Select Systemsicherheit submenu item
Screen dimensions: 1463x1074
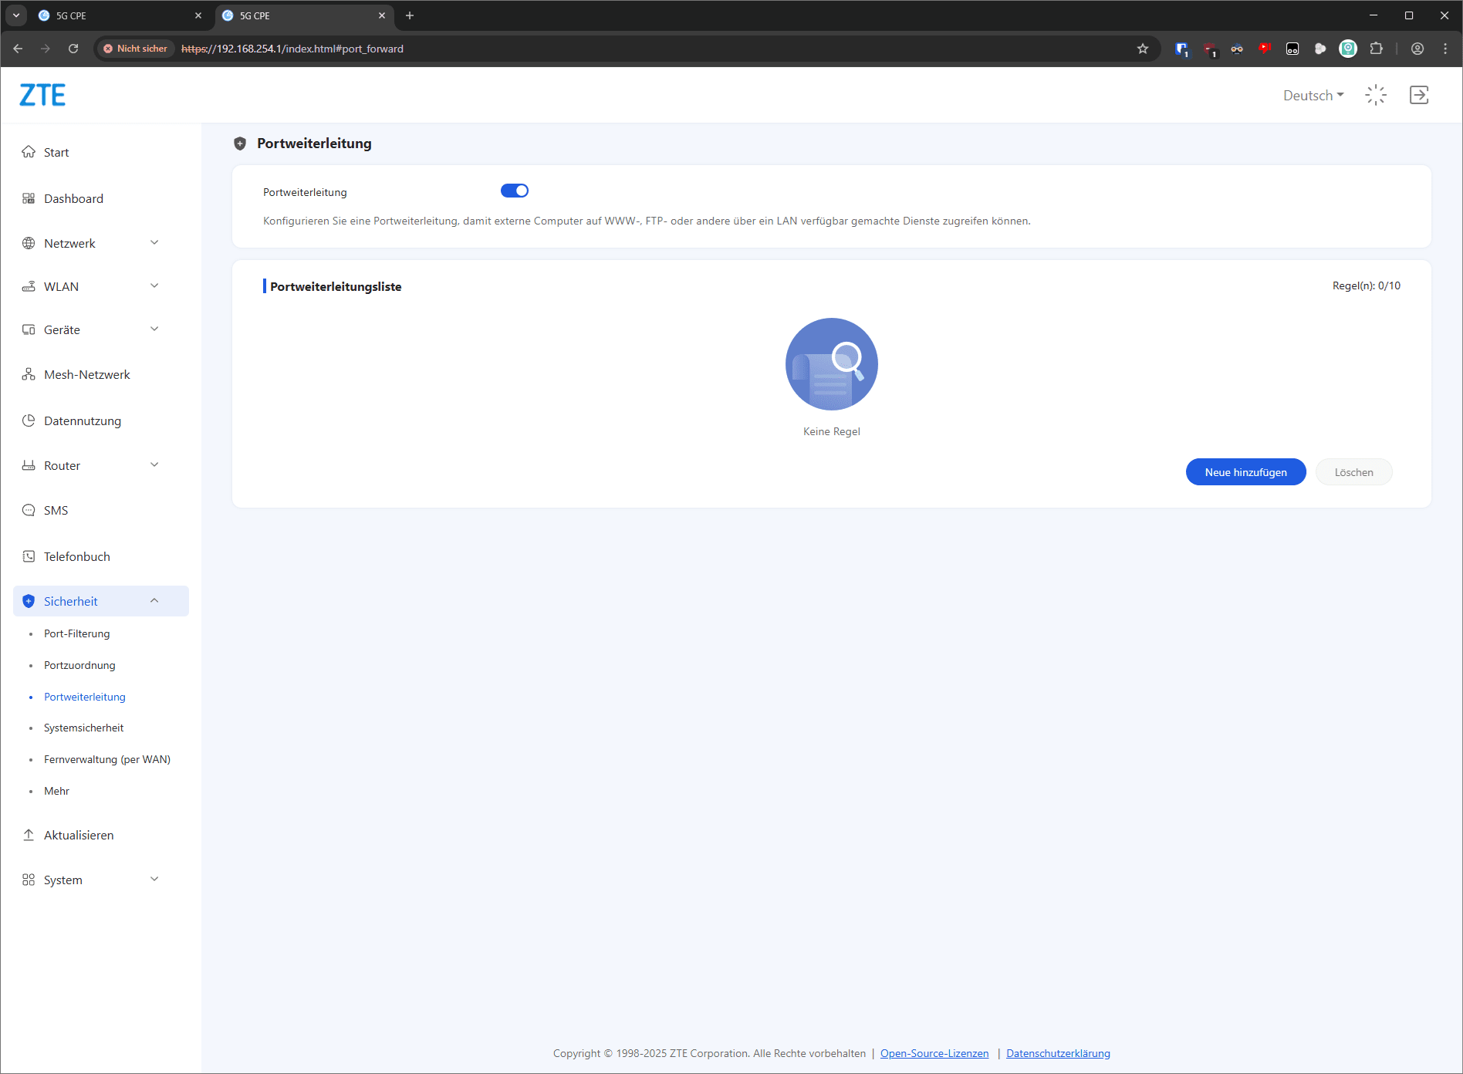[83, 728]
